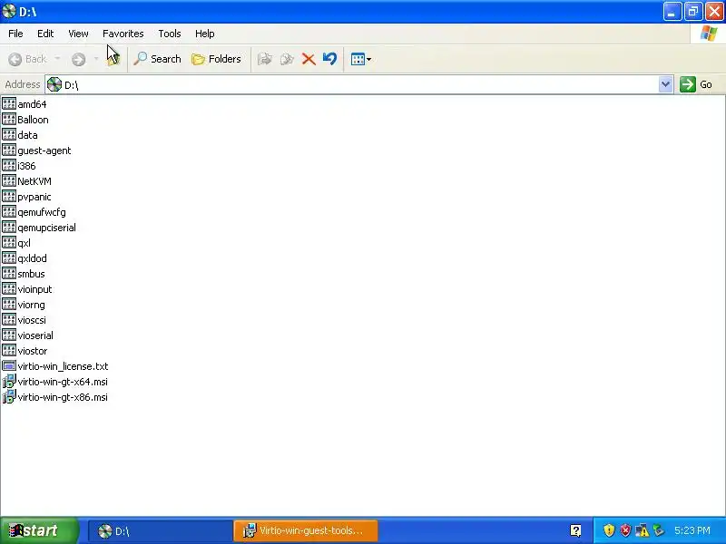Click the 5:23 PM clock
Viewport: 726px width, 544px height.
[x=692, y=530]
